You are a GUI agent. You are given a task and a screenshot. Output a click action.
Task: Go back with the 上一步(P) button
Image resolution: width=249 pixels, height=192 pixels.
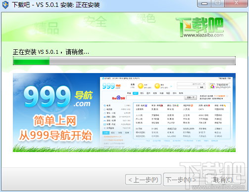(x=143, y=180)
